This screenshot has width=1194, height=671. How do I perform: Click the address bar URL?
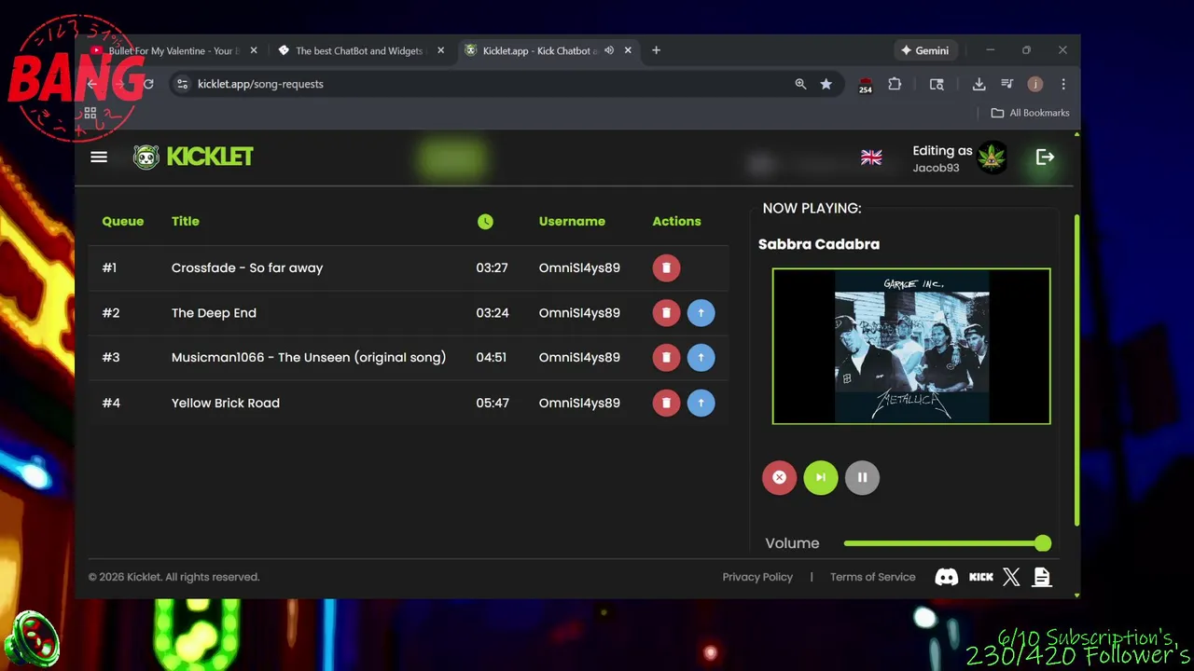[x=260, y=84]
